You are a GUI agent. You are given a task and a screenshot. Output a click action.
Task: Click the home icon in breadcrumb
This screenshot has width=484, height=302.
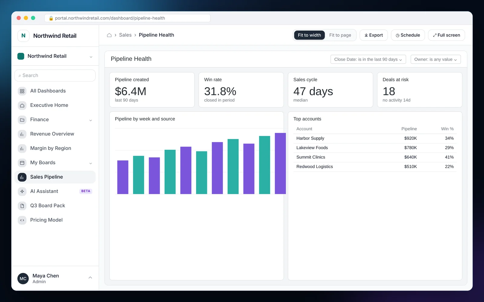109,35
